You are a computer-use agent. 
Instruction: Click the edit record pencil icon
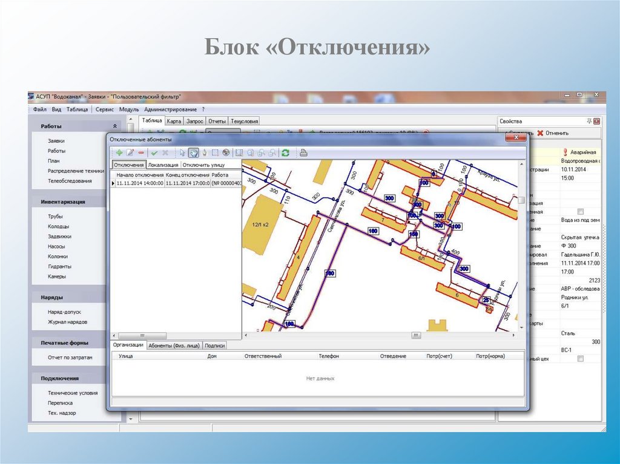[x=130, y=152]
